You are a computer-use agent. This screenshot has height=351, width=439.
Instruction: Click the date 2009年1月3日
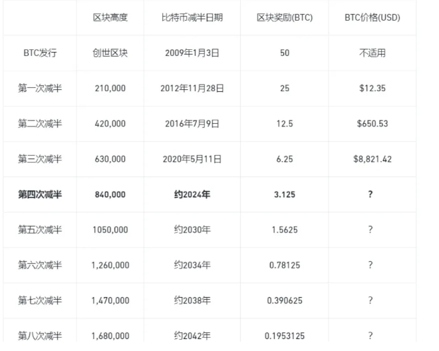pyautogui.click(x=192, y=53)
